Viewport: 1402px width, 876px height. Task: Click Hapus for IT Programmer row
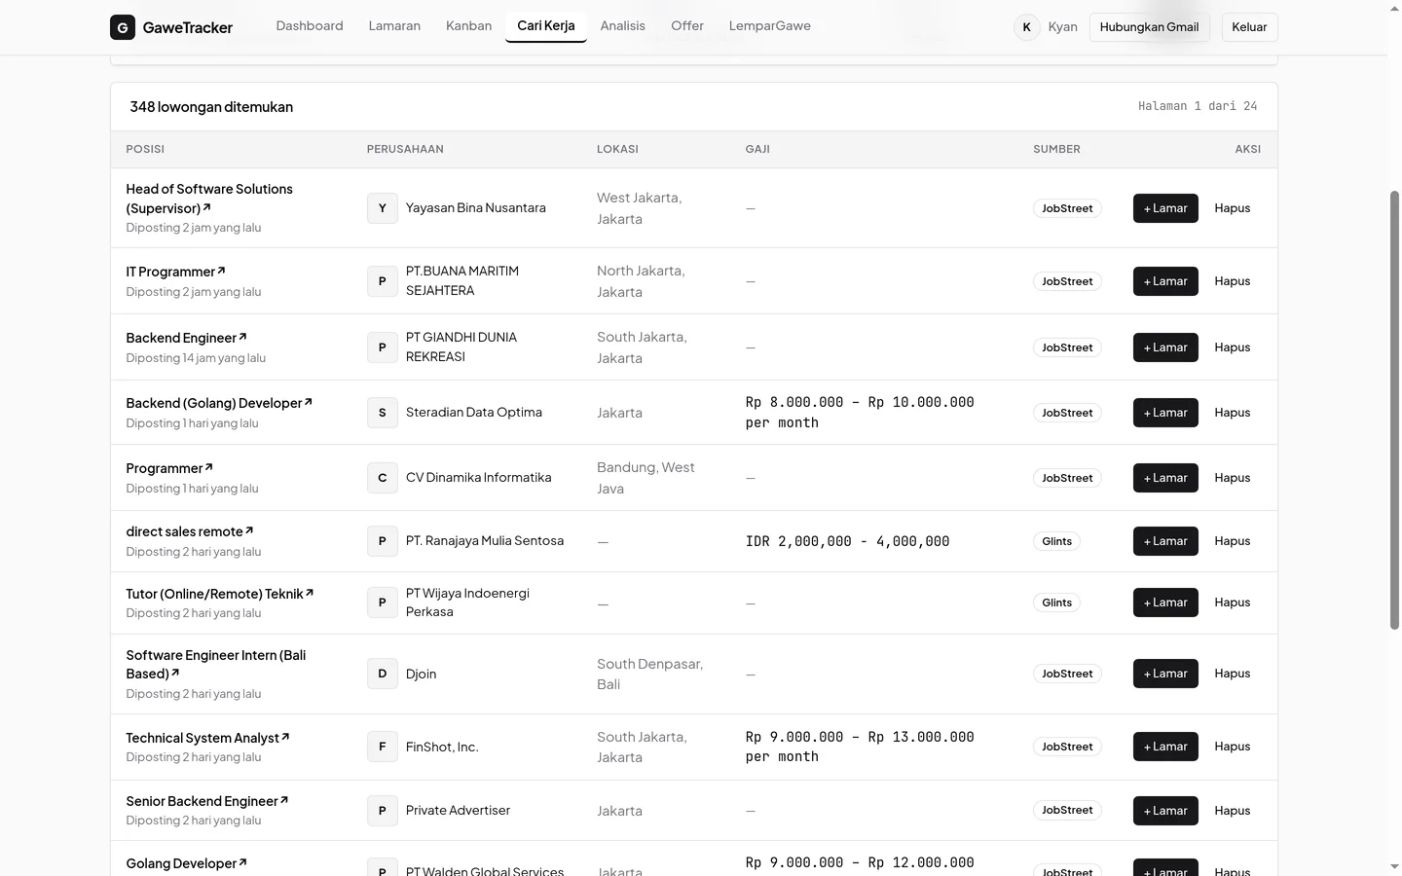1233,281
